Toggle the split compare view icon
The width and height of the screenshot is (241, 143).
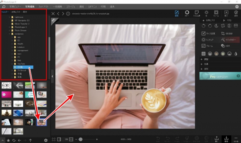pyautogui.click(x=59, y=139)
